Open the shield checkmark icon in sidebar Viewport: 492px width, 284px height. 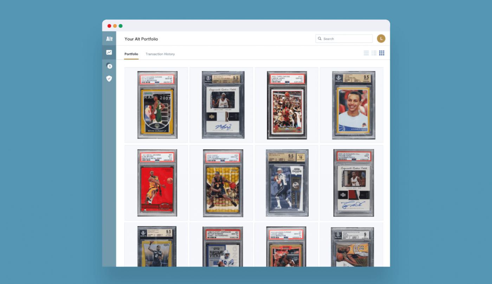tap(109, 79)
